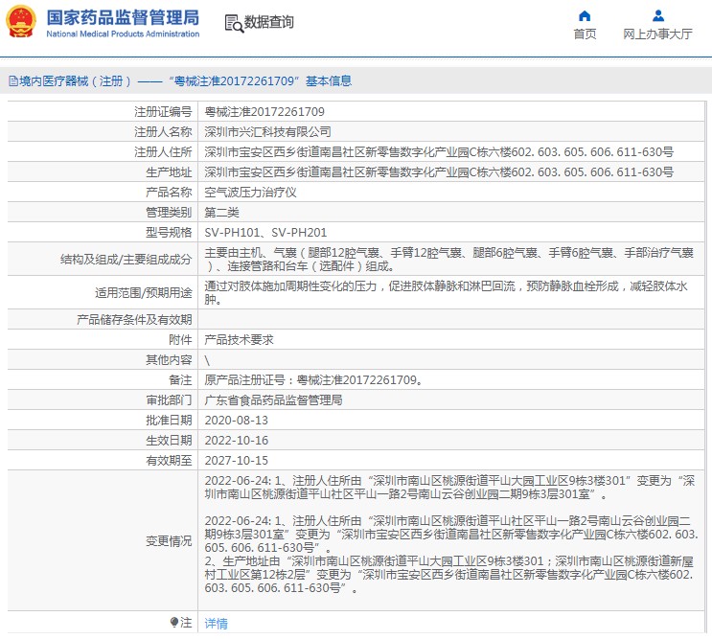This screenshot has height=639, width=712.
Task: Click the 变更情况 label
Action: click(x=169, y=541)
